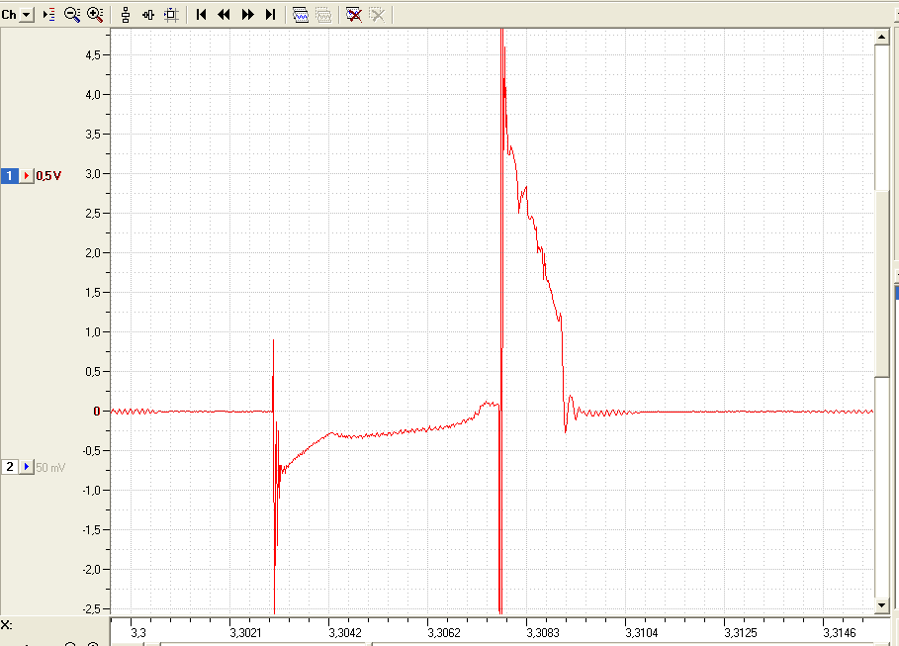Screen dimensions: 899x646
Task: Click channel 1 scale value 0,5 V
Action: click(48, 176)
